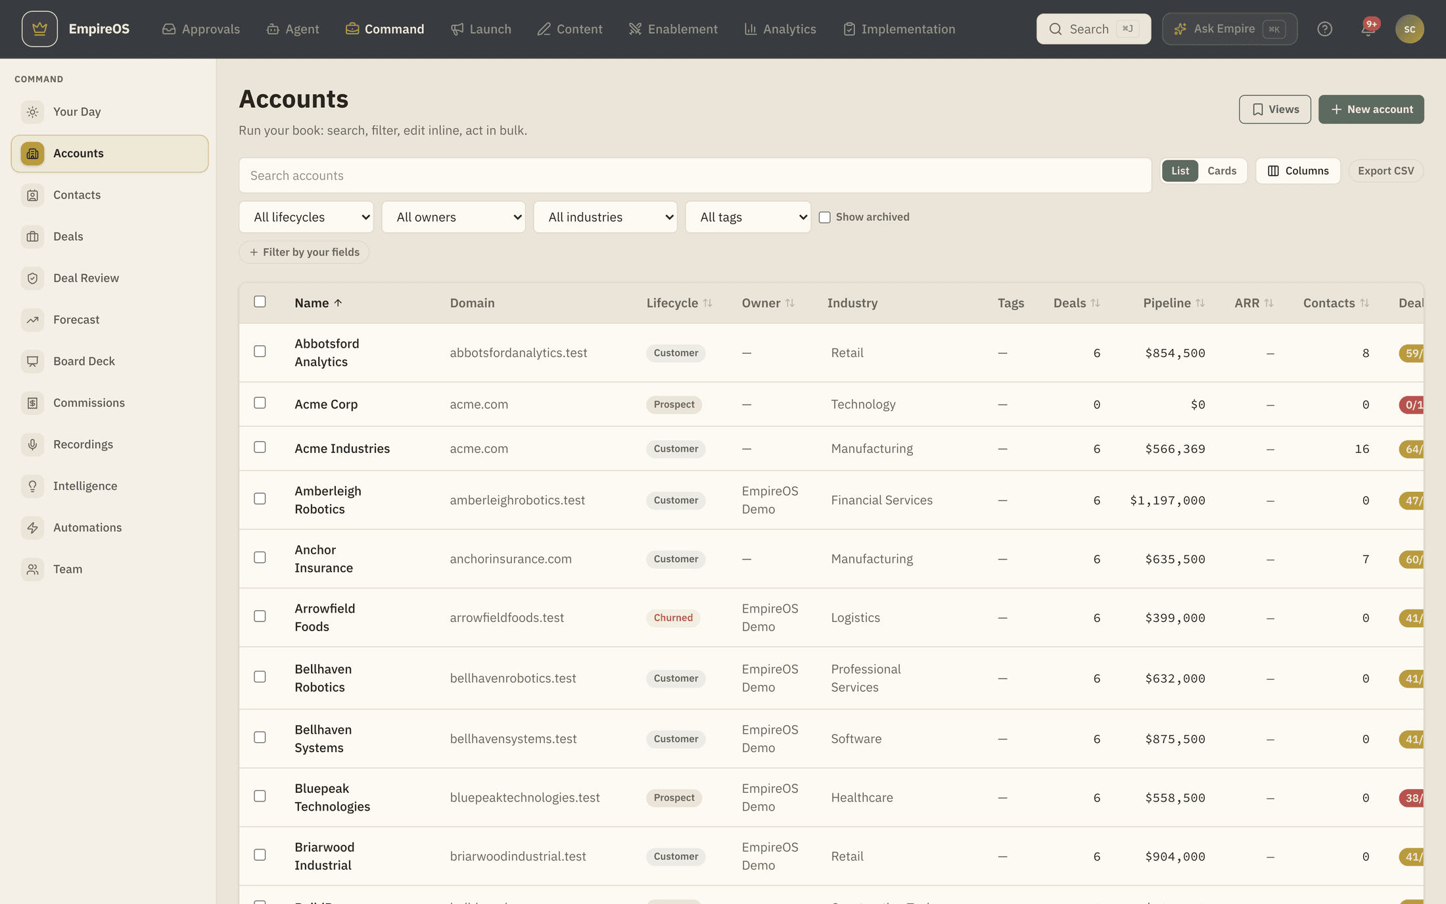
Task: Click the Check the Bellhaven Robotics row checkbox
Action: pos(260,677)
